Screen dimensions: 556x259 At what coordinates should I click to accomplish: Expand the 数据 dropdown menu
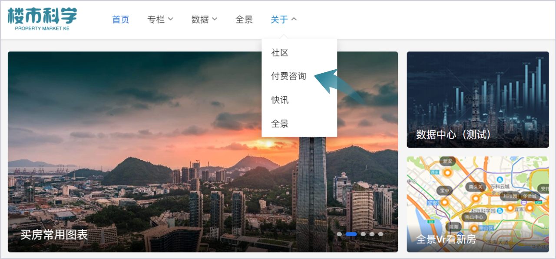tap(204, 19)
